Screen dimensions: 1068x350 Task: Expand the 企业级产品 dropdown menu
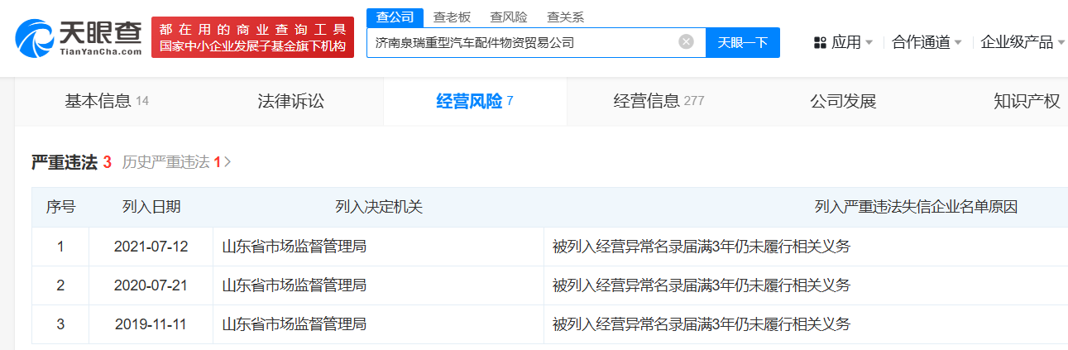(x=1023, y=42)
